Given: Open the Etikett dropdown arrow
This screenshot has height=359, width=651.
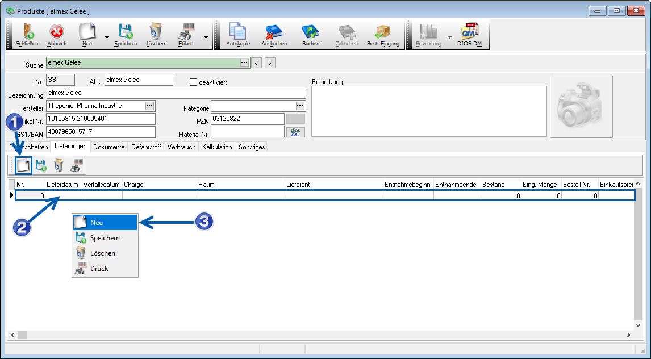Looking at the screenshot, I should (x=205, y=37).
